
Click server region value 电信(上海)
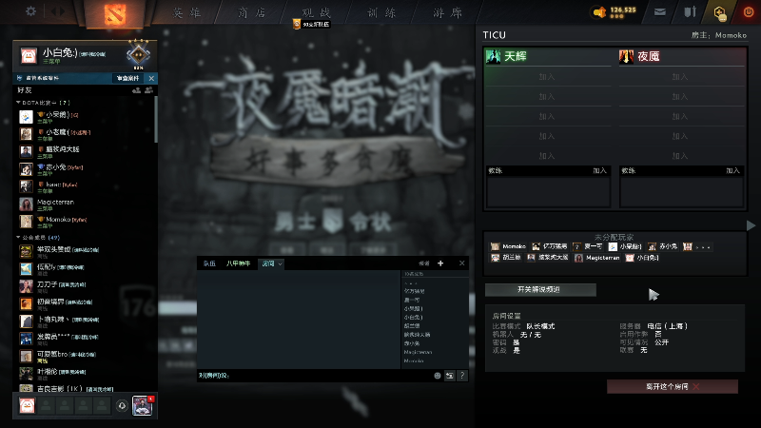668,326
